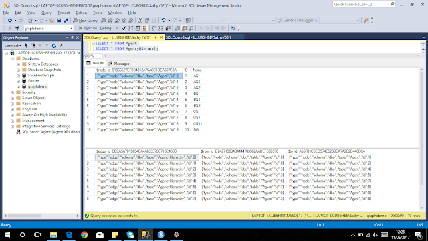Click the Save floppy disk icon
This screenshot has height=241, width=428.
59,21
